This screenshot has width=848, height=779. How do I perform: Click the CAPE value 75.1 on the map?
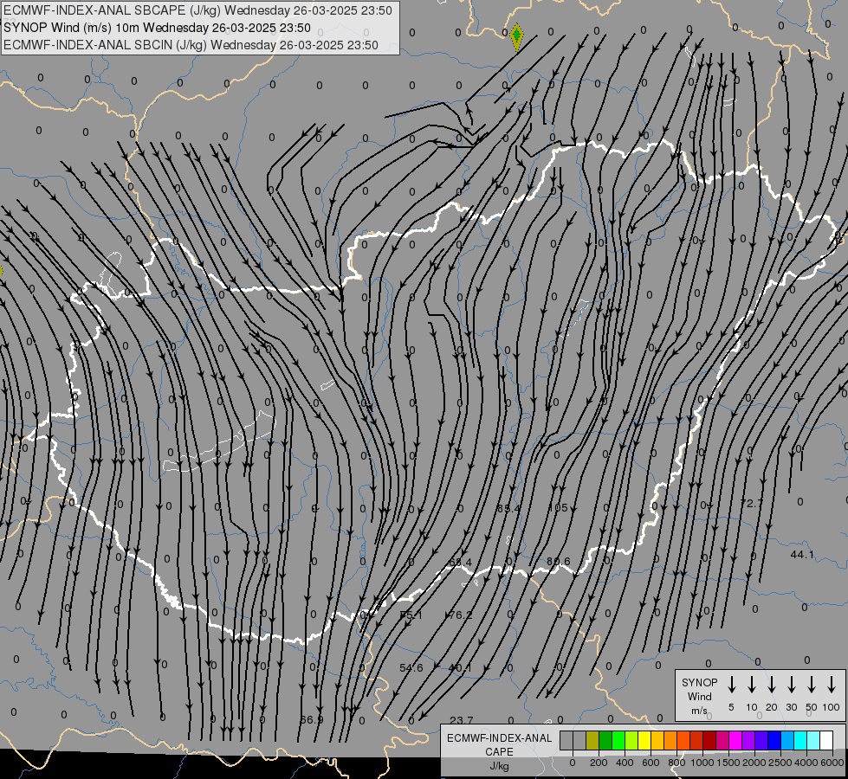coord(411,615)
